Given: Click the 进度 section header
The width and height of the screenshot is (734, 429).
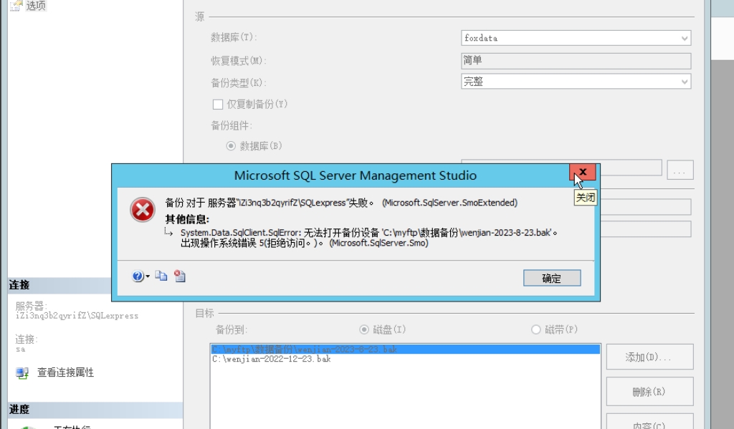Looking at the screenshot, I should click(x=95, y=410).
